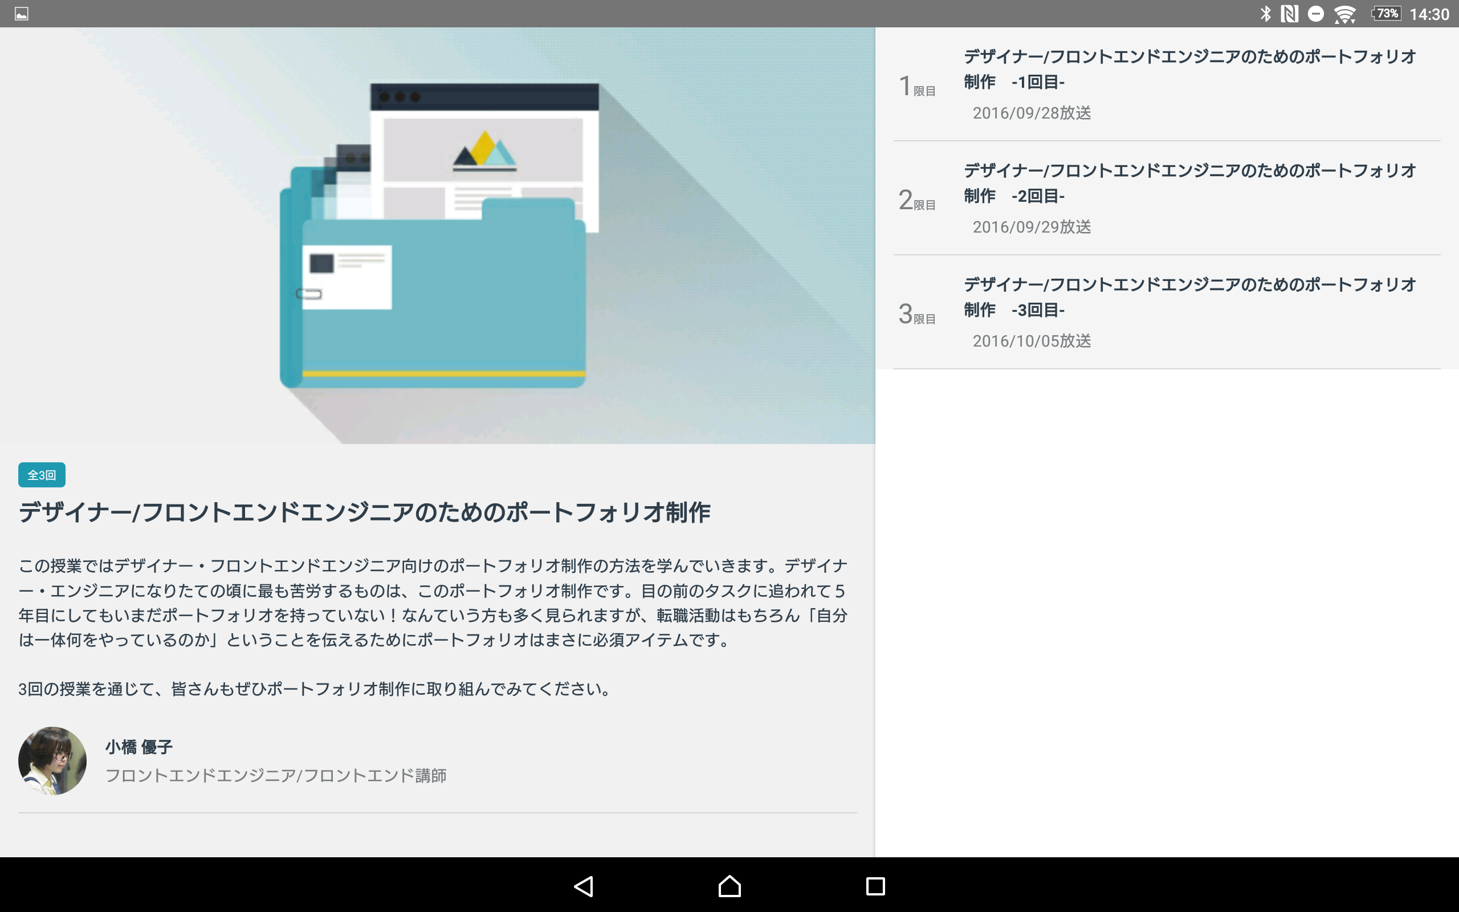This screenshot has width=1459, height=912.
Task: Open lesson 2限目 ポートフォリオ制作 -2回目-
Action: tap(1167, 198)
